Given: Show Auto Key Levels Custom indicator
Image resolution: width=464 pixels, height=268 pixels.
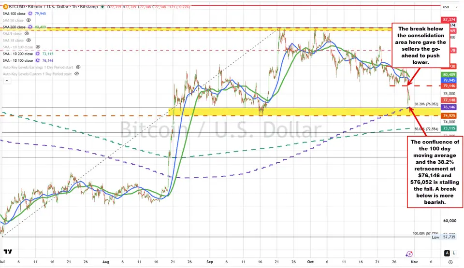Looking at the screenshot, I should (77, 74).
